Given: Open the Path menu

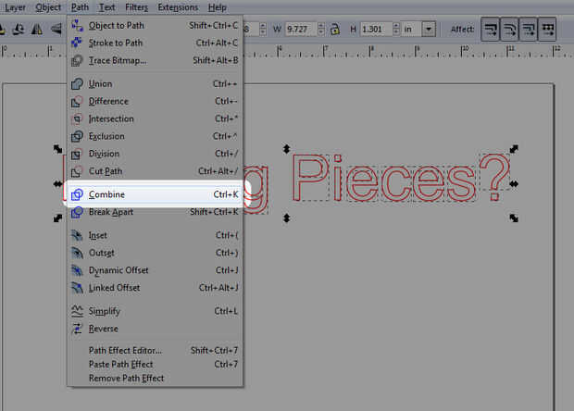Looking at the screenshot, I should (x=80, y=7).
